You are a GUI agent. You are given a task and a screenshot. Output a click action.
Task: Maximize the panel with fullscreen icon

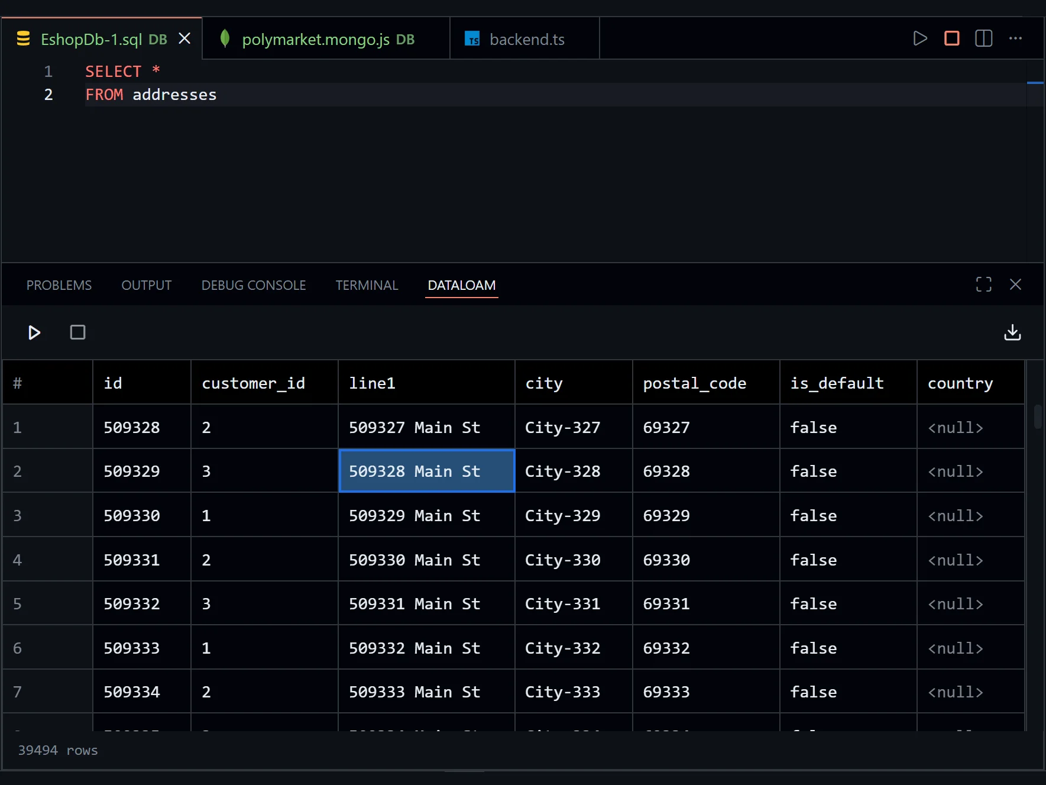[984, 285]
